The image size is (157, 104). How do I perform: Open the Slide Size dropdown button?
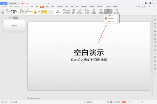(x=108, y=11)
